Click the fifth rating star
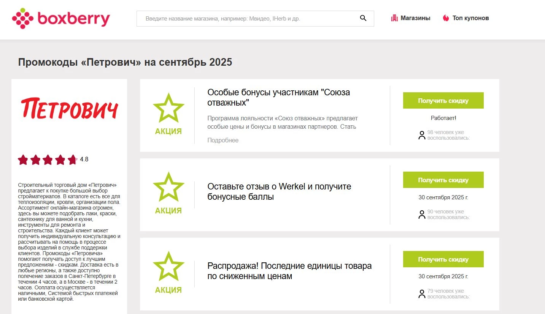 [x=72, y=159]
